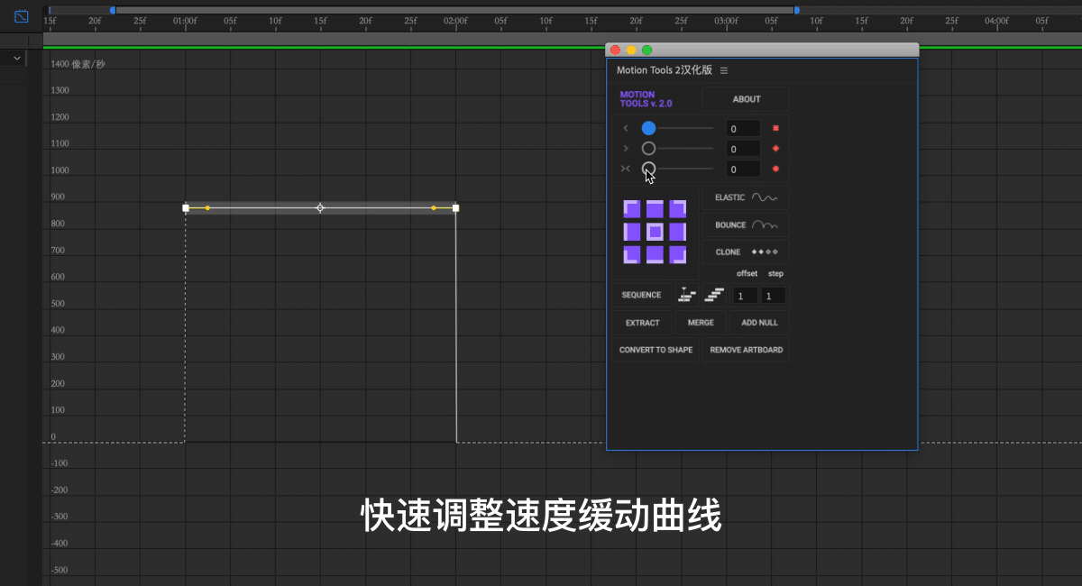This screenshot has width=1082, height=586.
Task: Click the step value field
Action: 773,296
